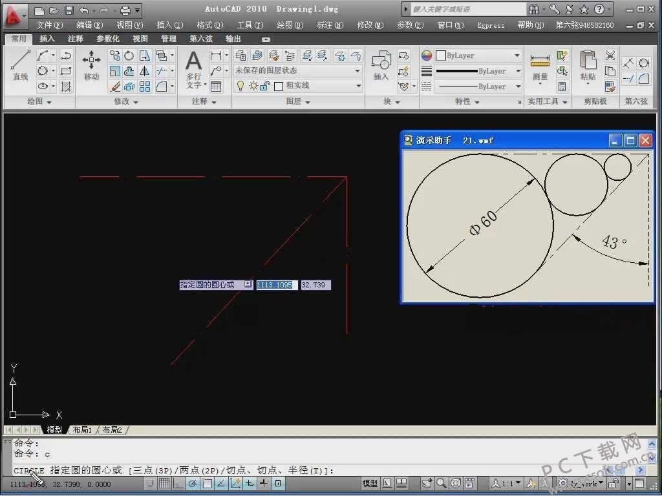Choose the Multiline Text (多行文字) tool

coord(194,68)
